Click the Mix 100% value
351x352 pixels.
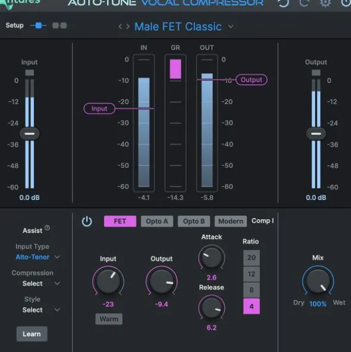[318, 304]
